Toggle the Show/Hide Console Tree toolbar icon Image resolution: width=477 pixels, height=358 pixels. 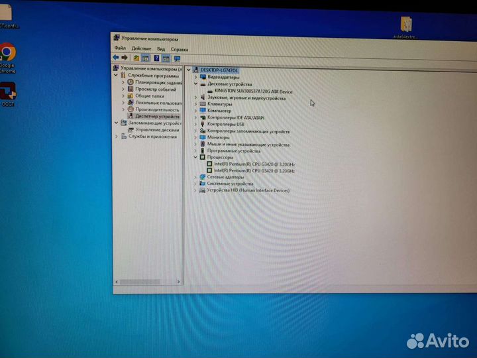[x=146, y=58]
